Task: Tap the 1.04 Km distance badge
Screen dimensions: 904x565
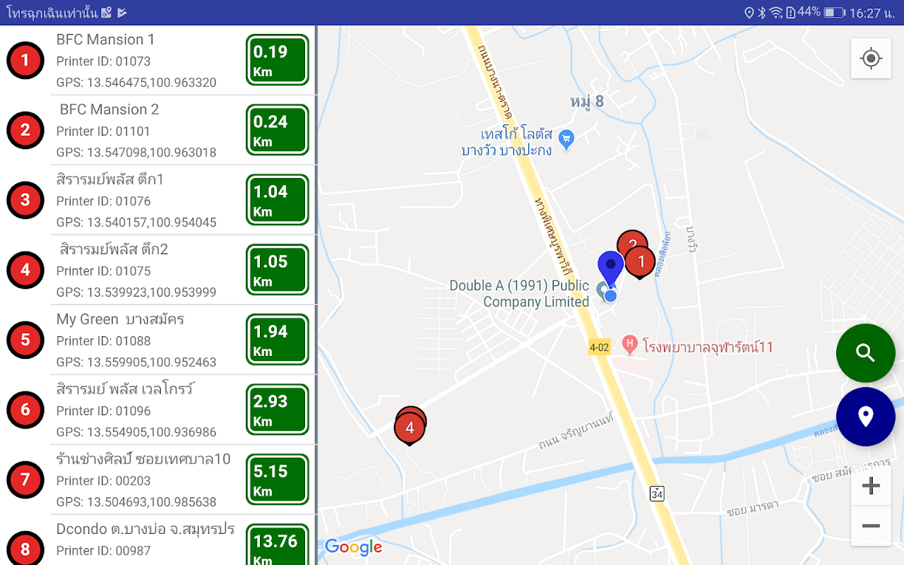Action: 278,200
